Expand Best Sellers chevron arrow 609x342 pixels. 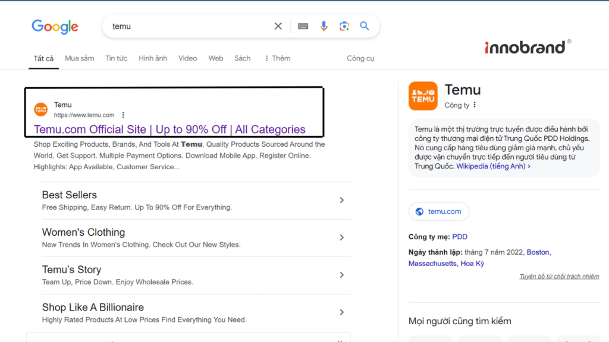[342, 200]
